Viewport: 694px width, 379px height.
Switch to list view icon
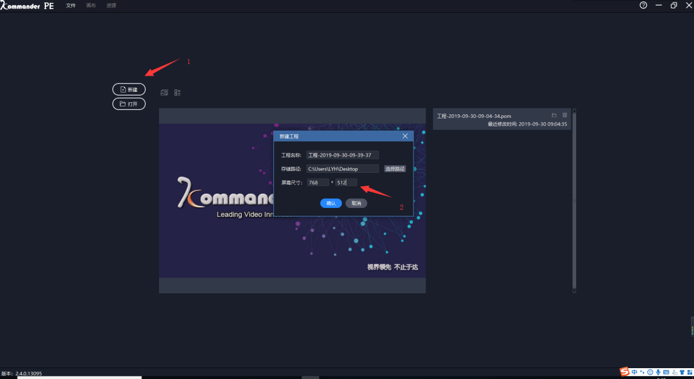pyautogui.click(x=178, y=92)
